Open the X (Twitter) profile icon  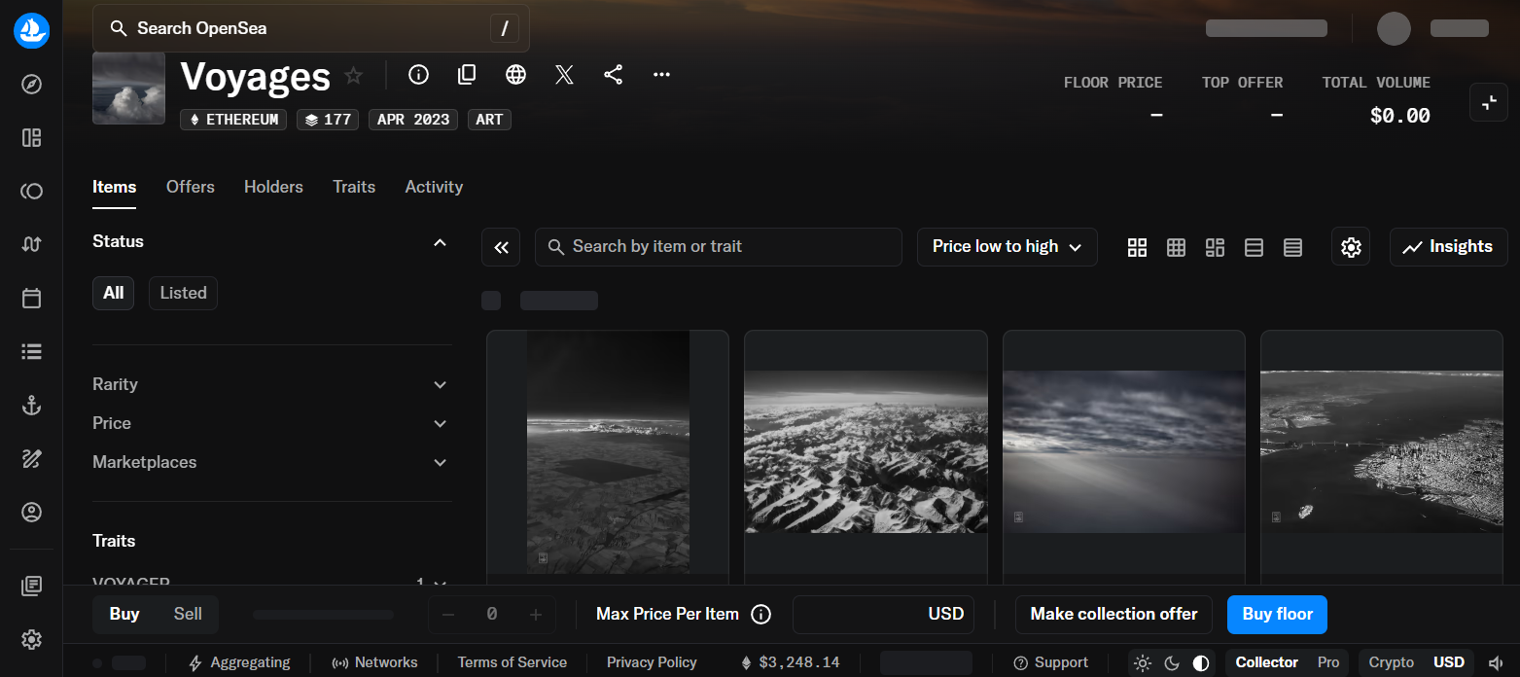coord(564,75)
